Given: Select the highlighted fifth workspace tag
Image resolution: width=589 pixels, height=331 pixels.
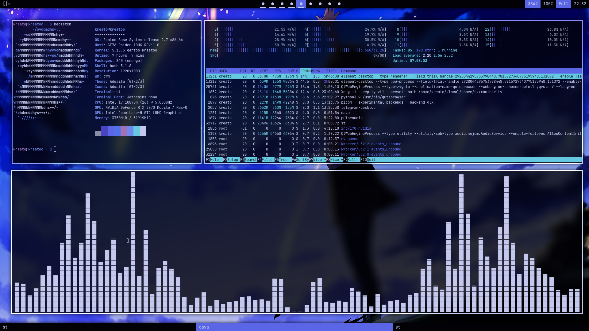Looking at the screenshot, I should 301,4.
